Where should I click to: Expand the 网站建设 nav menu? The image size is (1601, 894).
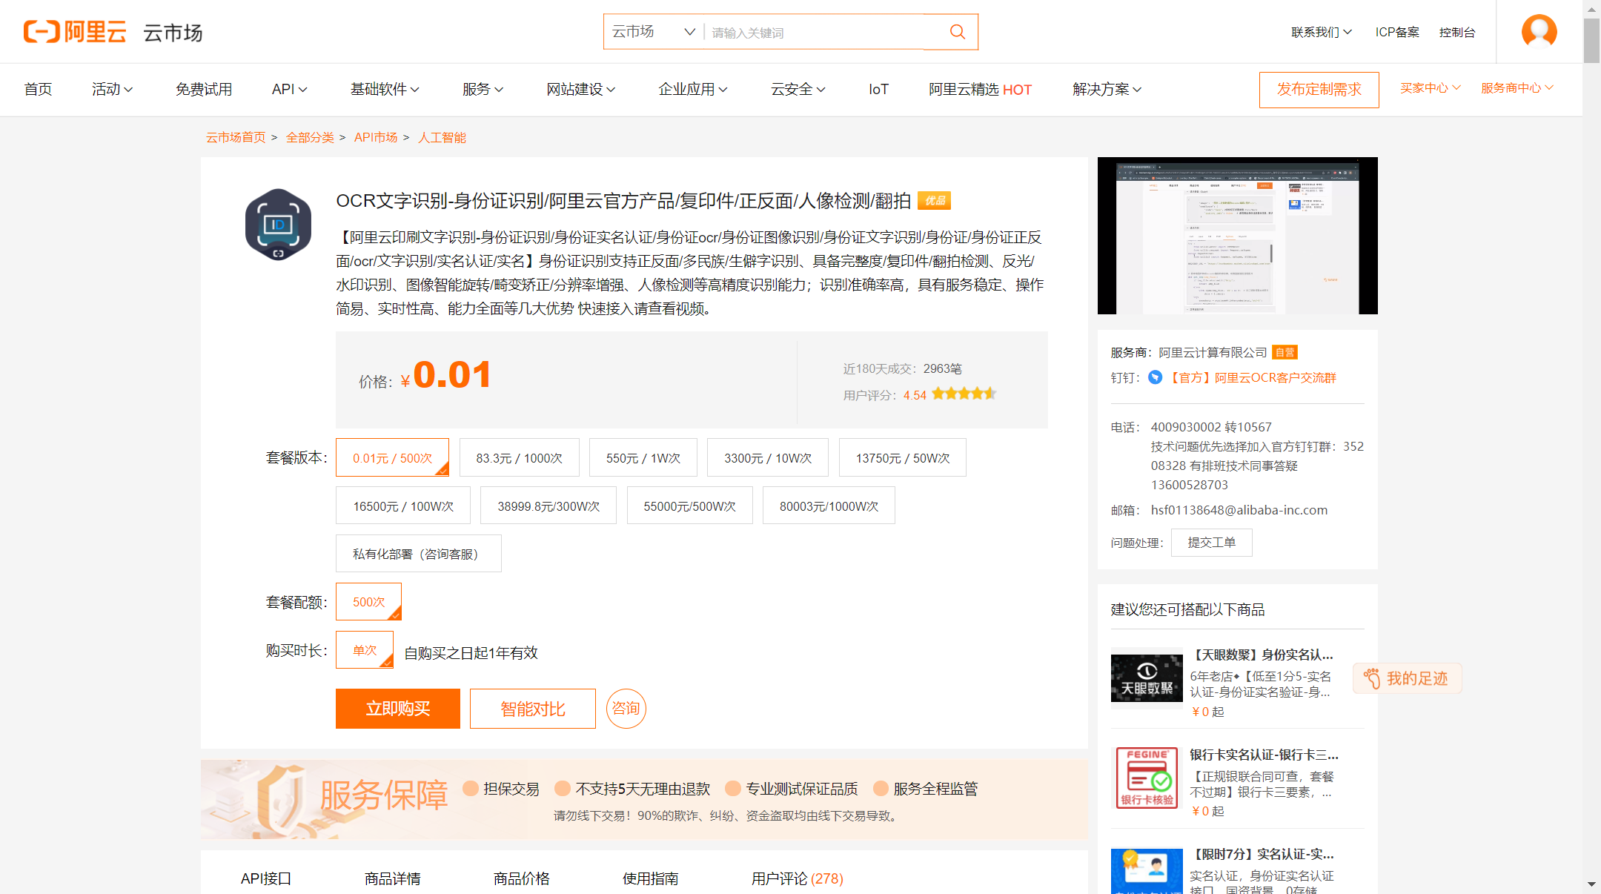pos(580,89)
